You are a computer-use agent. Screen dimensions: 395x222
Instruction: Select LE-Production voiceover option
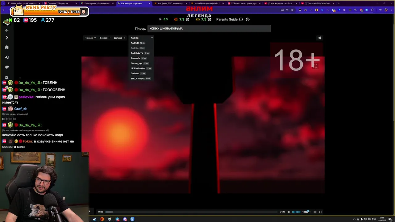[141, 68]
